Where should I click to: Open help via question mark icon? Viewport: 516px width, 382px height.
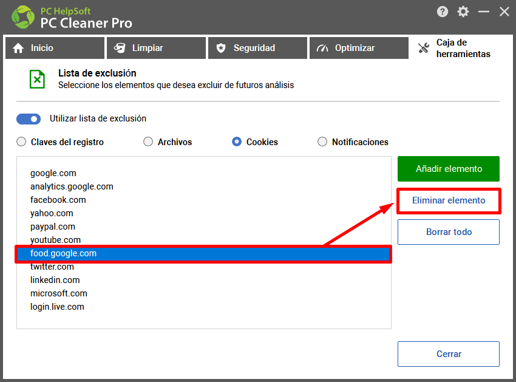click(443, 12)
